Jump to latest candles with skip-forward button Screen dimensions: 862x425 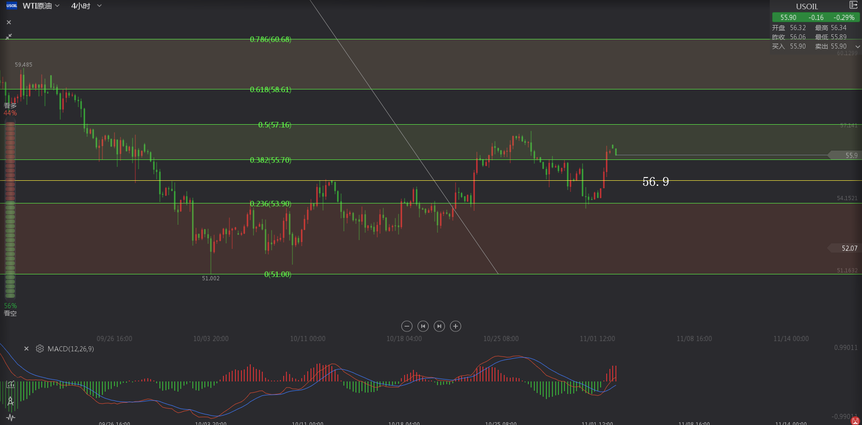[439, 326]
